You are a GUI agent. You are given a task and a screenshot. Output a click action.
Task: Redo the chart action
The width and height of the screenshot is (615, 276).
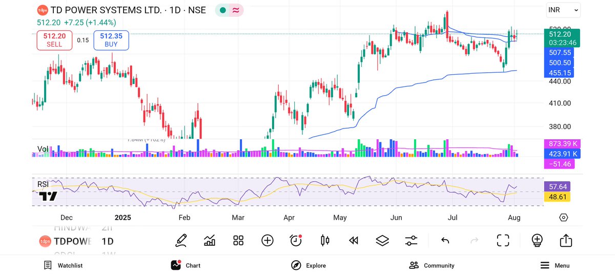(x=474, y=240)
